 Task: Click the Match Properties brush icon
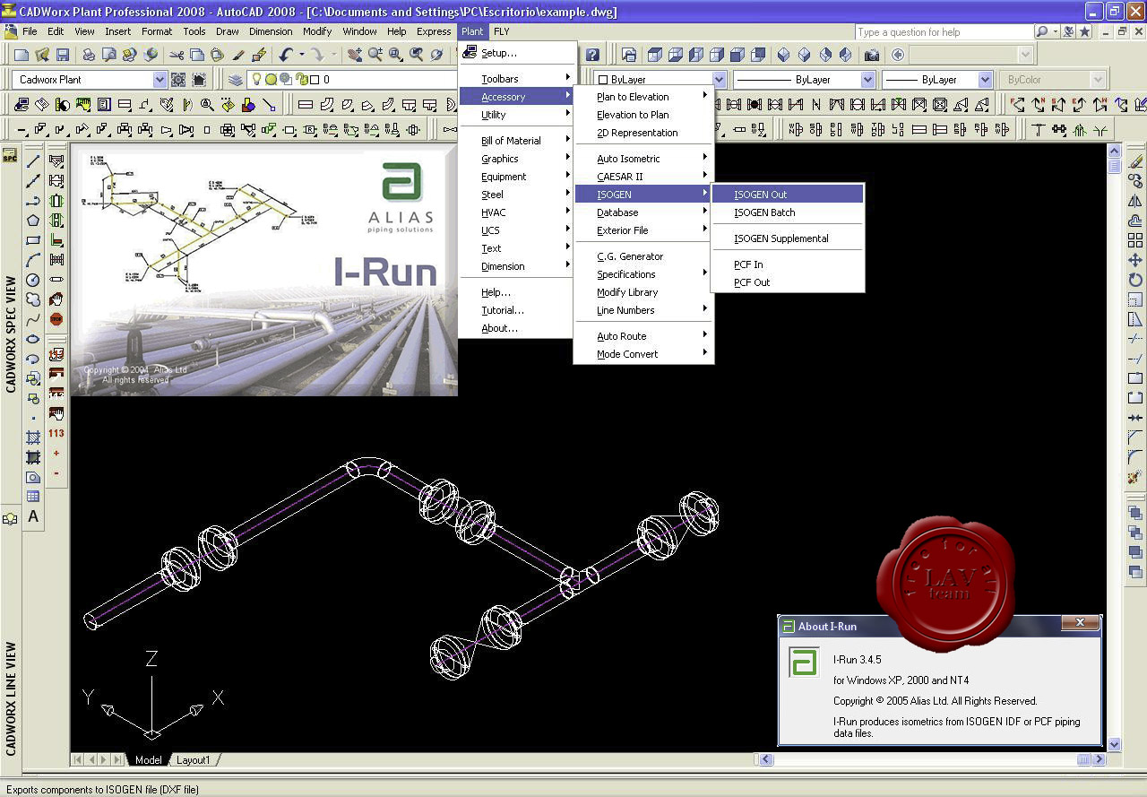pyautogui.click(x=239, y=55)
